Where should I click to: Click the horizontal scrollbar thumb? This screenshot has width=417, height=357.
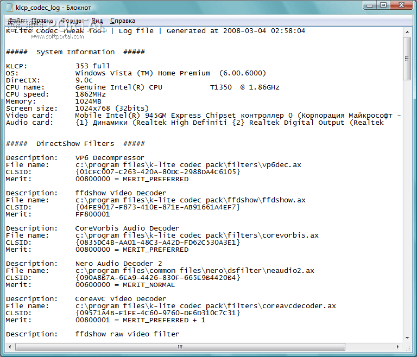click(180, 347)
